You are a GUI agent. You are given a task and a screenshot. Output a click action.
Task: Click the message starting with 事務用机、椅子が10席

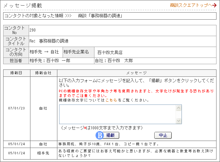[x=108, y=144]
